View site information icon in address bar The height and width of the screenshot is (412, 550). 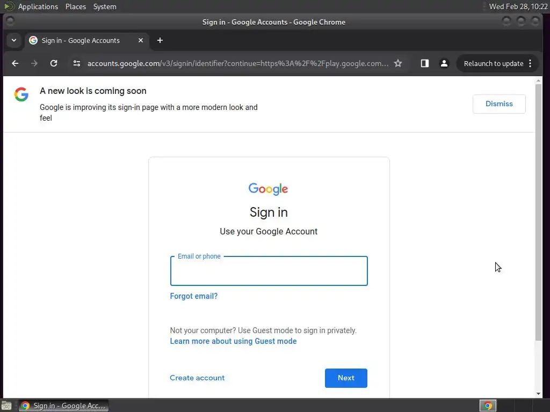coord(76,63)
